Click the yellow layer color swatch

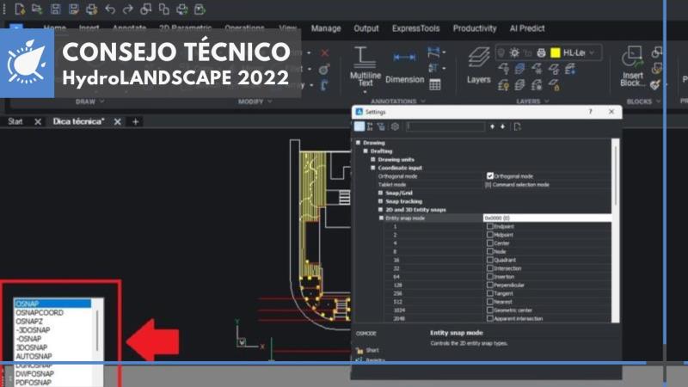point(555,53)
